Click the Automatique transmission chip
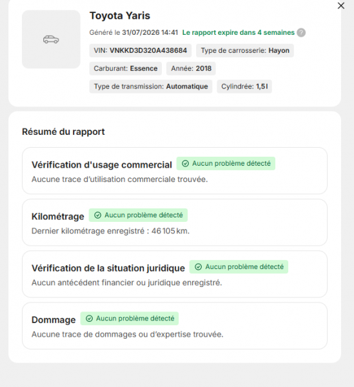The width and height of the screenshot is (354, 387). pos(151,86)
